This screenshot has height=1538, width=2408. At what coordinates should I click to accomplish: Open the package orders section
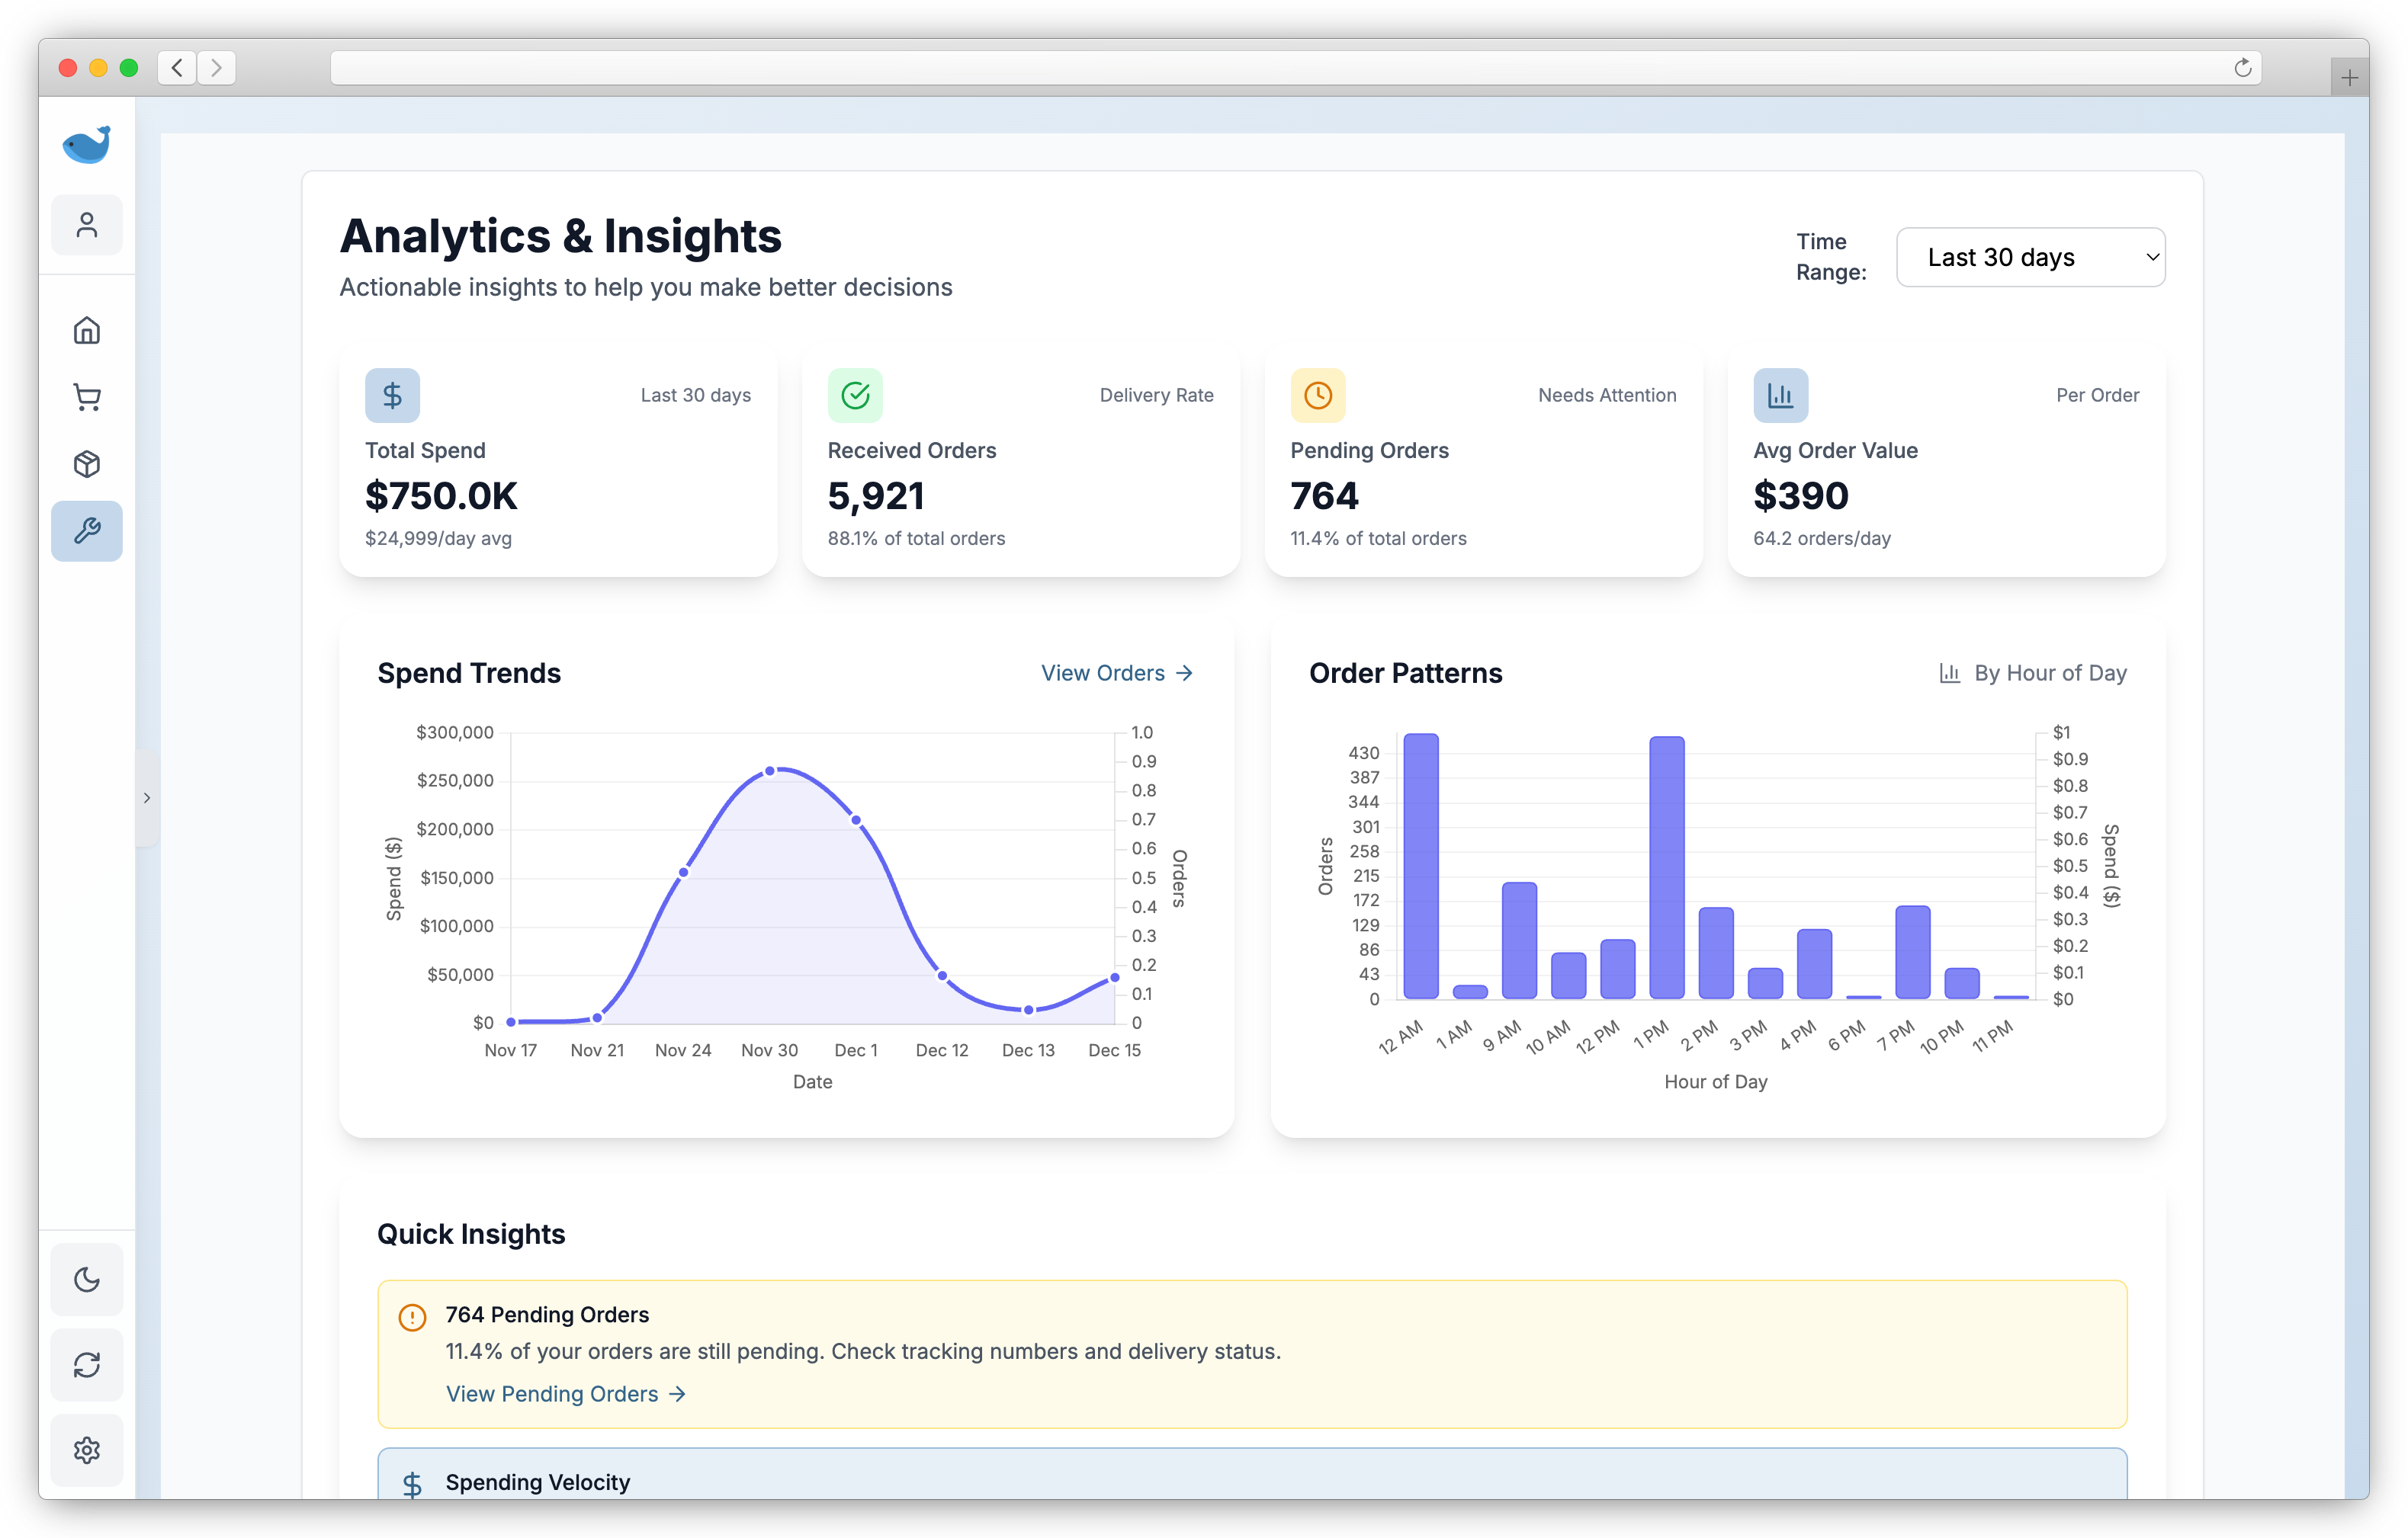[x=87, y=463]
